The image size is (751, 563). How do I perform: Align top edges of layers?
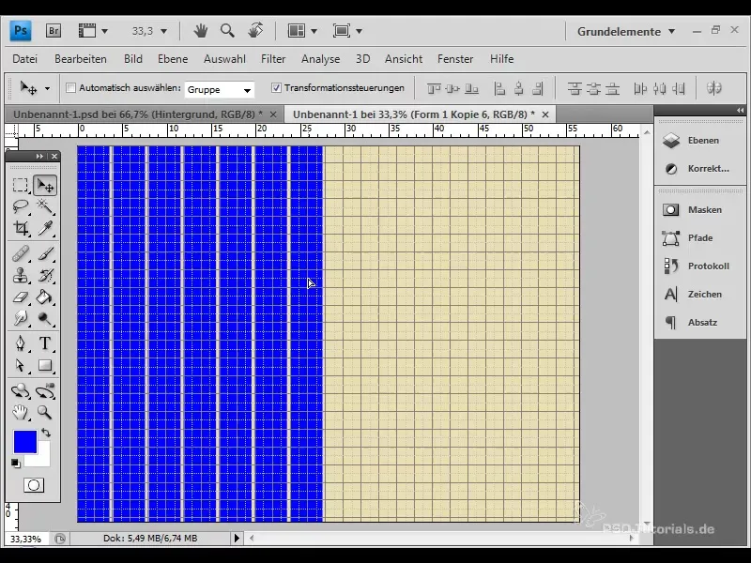(434, 88)
